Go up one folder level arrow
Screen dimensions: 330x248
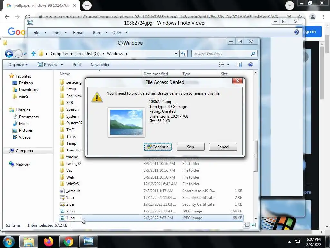coord(33,54)
